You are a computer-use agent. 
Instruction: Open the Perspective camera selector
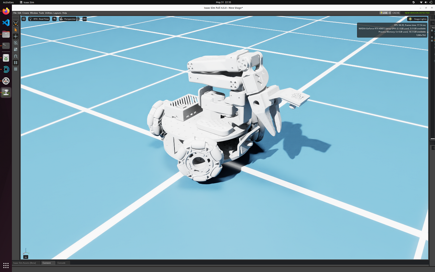coord(68,19)
